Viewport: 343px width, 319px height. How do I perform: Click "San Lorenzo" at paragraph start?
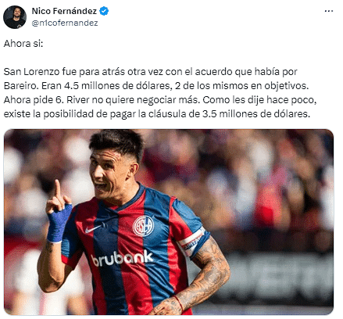(31, 72)
